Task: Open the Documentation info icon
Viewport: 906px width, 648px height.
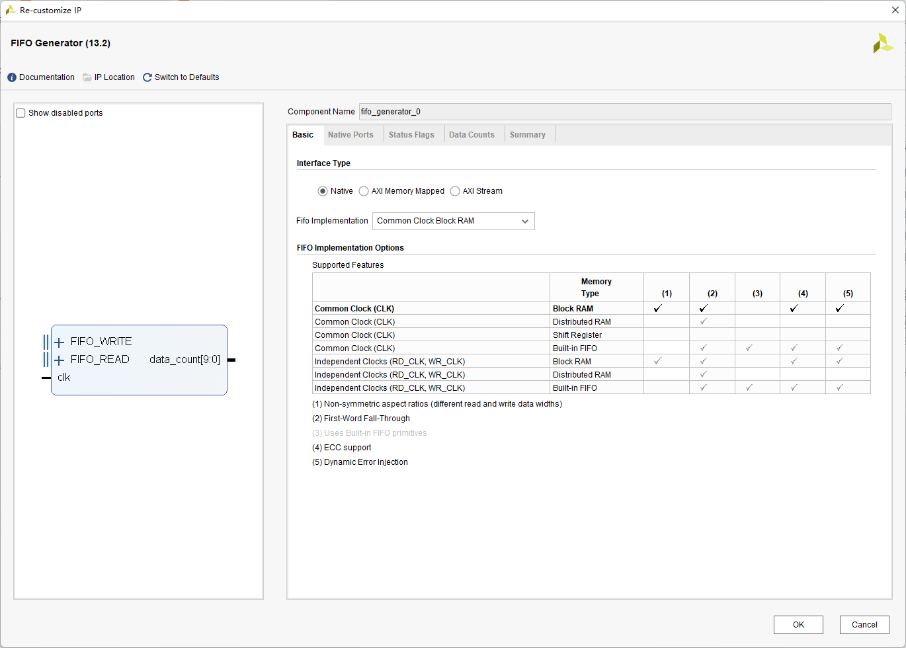Action: pos(12,77)
